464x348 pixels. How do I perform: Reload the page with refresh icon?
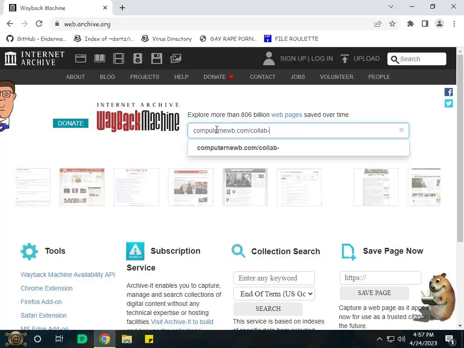[39, 24]
